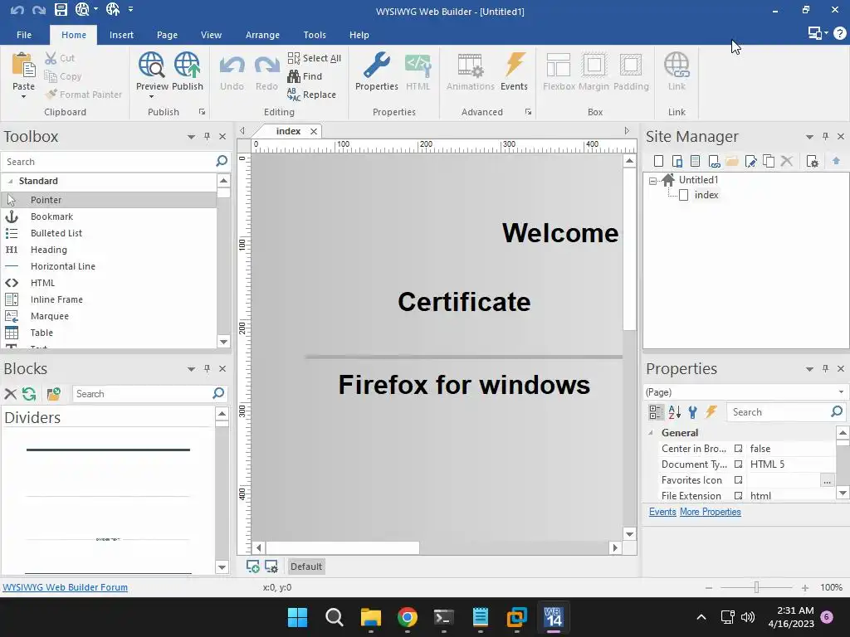850x637 pixels.
Task: Click the manage breakpoints gear icon below canvas
Action: coord(271,566)
